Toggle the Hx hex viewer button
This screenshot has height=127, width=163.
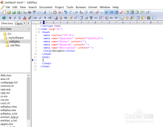[102, 12]
